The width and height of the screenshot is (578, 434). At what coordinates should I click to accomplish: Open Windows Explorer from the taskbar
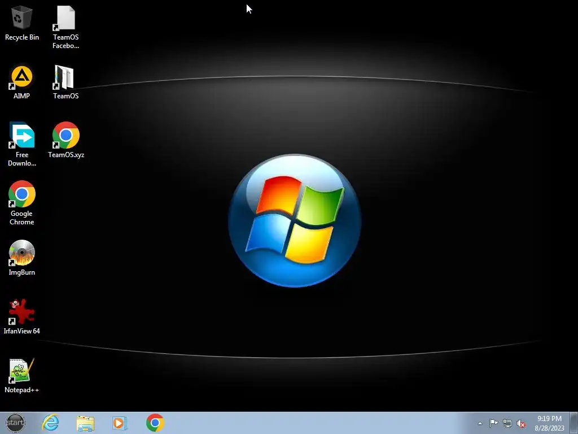click(85, 423)
